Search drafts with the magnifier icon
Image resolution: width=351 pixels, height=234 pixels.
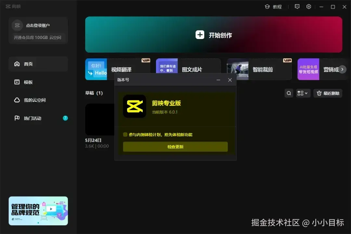point(289,93)
